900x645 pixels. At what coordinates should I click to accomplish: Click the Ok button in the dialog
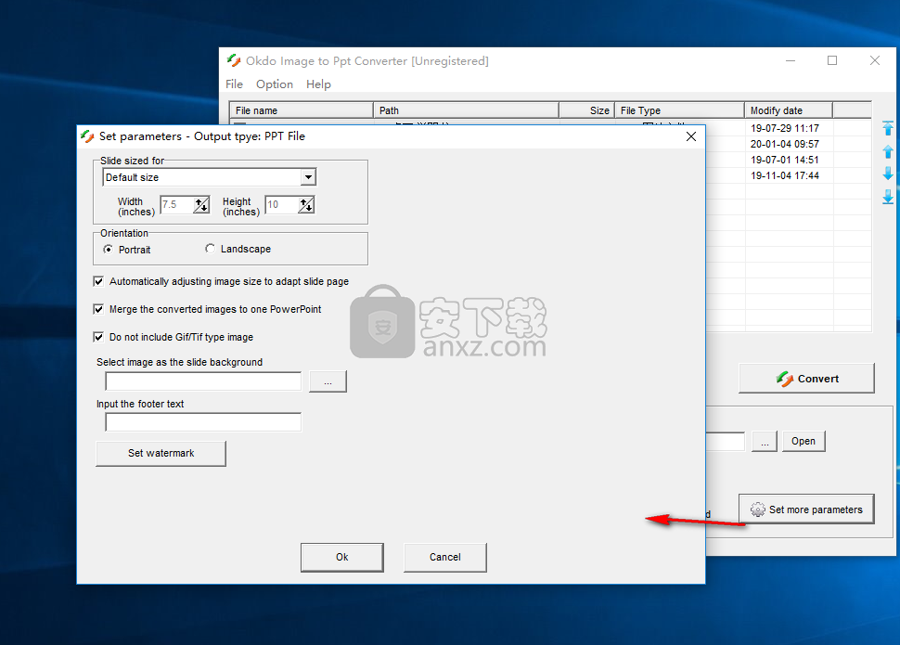tap(342, 557)
